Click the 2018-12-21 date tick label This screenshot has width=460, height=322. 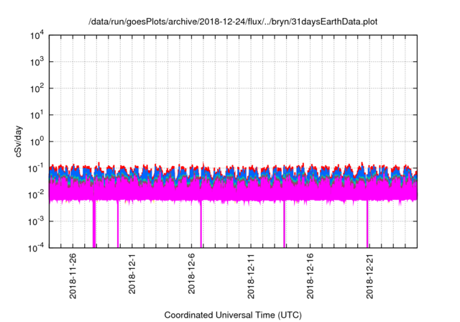tap(369, 276)
